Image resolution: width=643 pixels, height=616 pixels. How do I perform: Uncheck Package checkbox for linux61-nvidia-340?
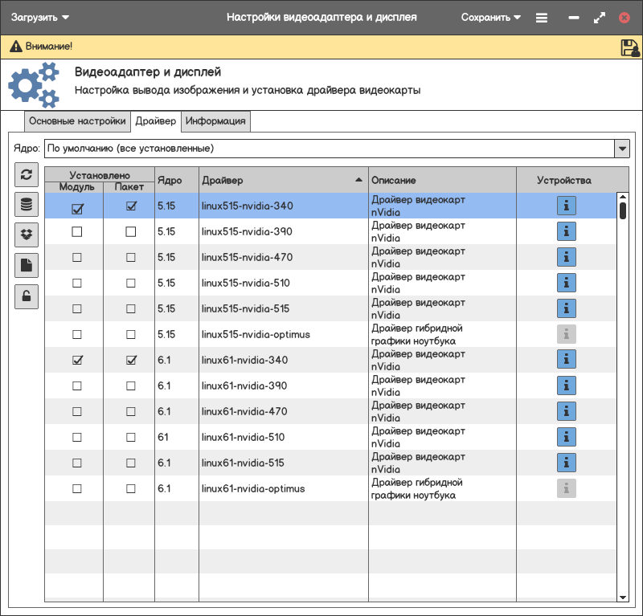[x=131, y=361]
